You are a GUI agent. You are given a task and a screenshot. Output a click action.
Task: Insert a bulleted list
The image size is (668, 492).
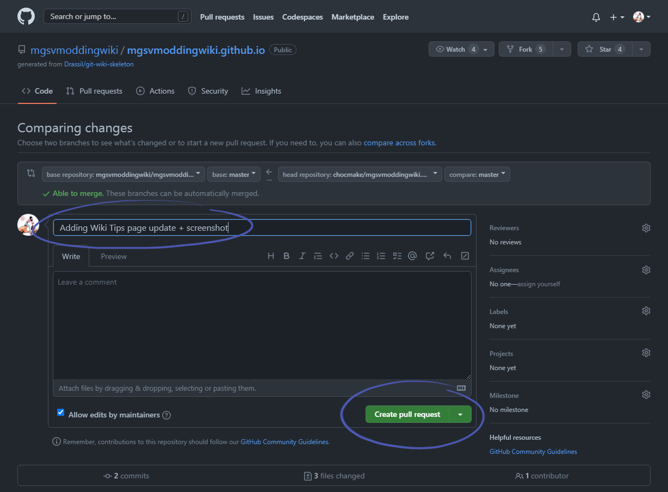pyautogui.click(x=366, y=256)
